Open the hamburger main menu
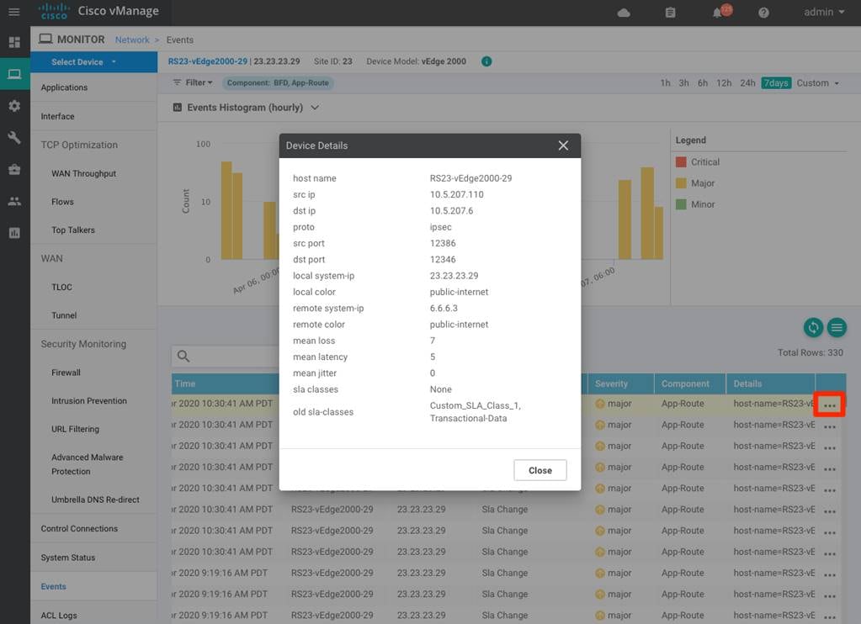 point(13,13)
